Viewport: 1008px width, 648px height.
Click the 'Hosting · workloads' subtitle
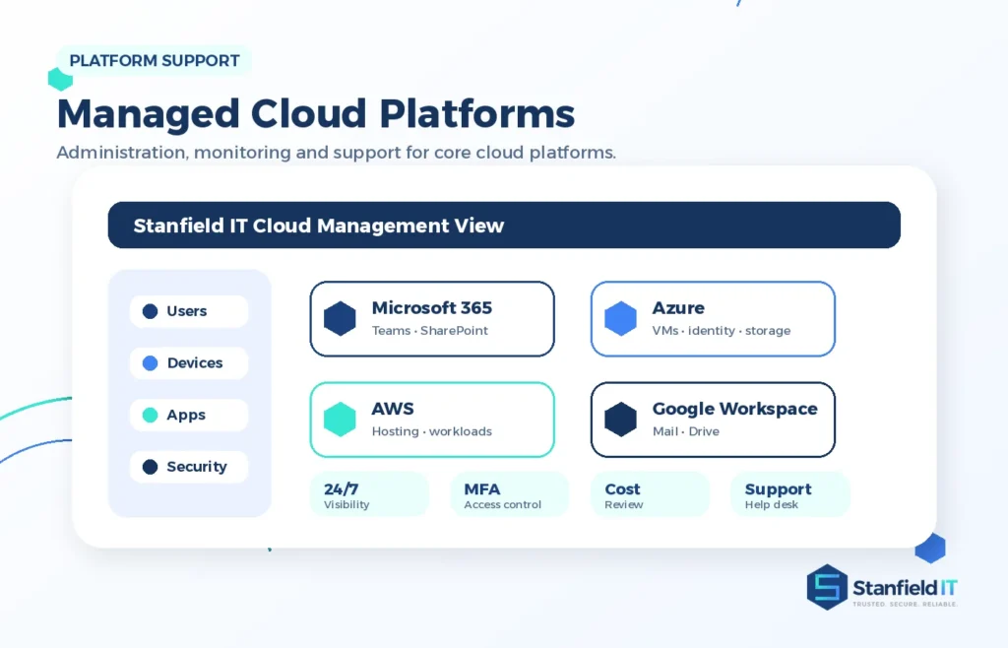(x=432, y=431)
